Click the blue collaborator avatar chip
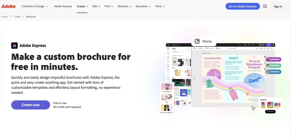This screenshot has height=139, width=291. 273,72
